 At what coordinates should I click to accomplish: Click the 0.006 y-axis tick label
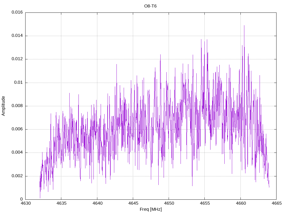pos(17,129)
